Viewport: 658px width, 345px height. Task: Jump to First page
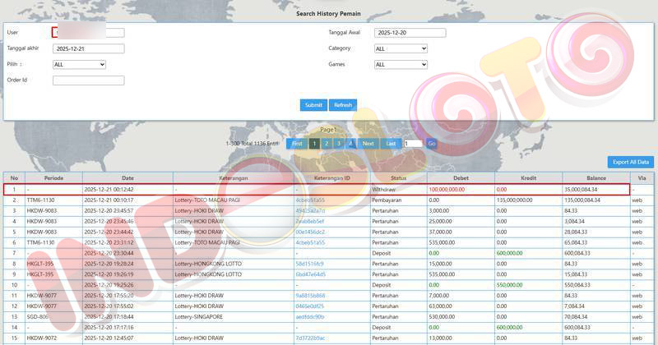tap(297, 143)
